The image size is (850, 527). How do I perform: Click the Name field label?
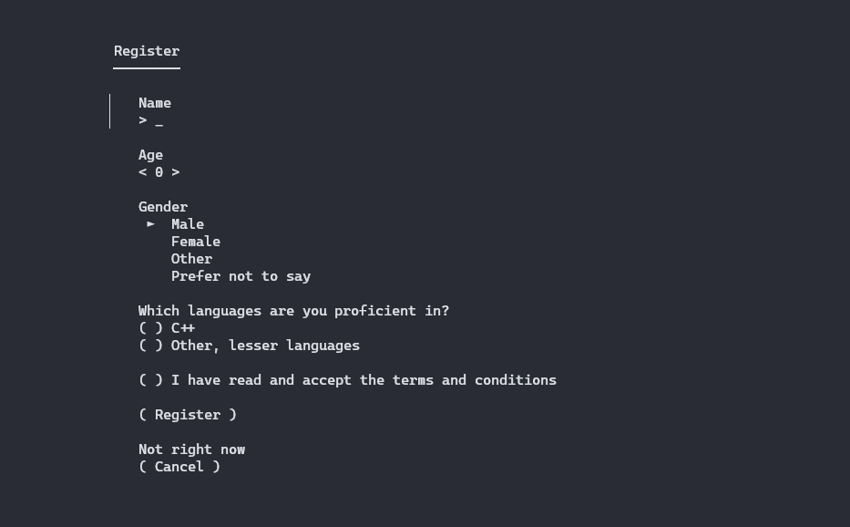[x=155, y=103]
